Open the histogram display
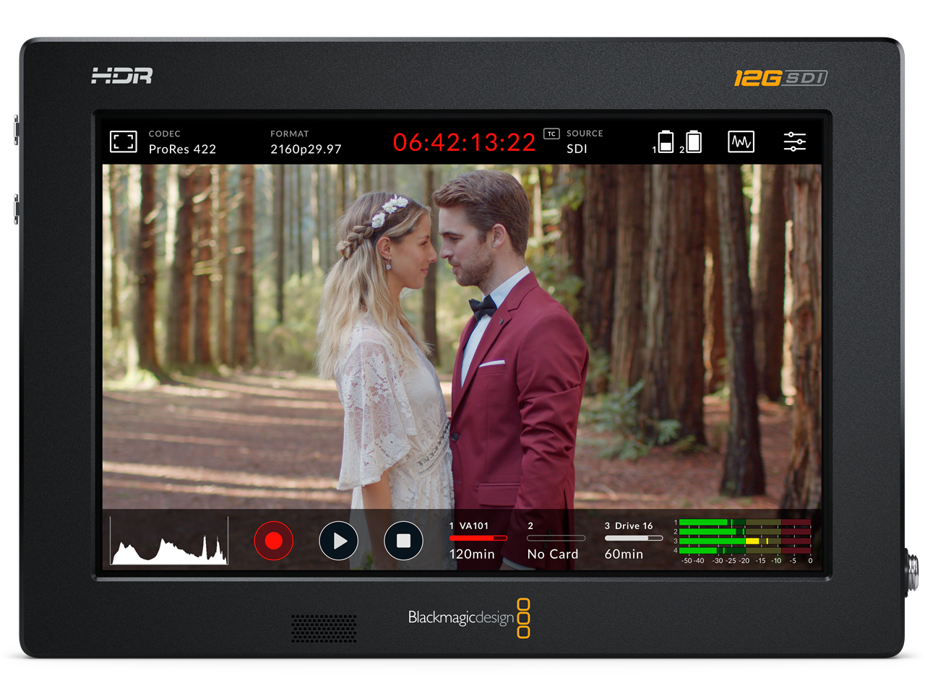925x693 pixels. (x=168, y=541)
